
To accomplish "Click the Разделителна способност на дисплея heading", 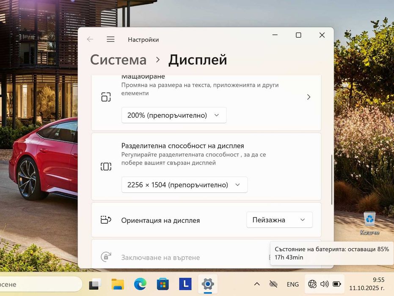I will (x=183, y=146).
